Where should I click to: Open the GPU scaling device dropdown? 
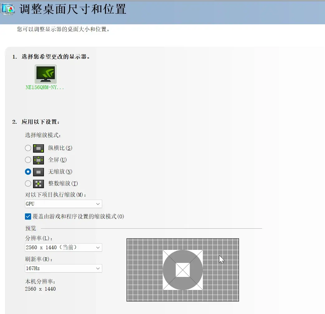point(64,204)
